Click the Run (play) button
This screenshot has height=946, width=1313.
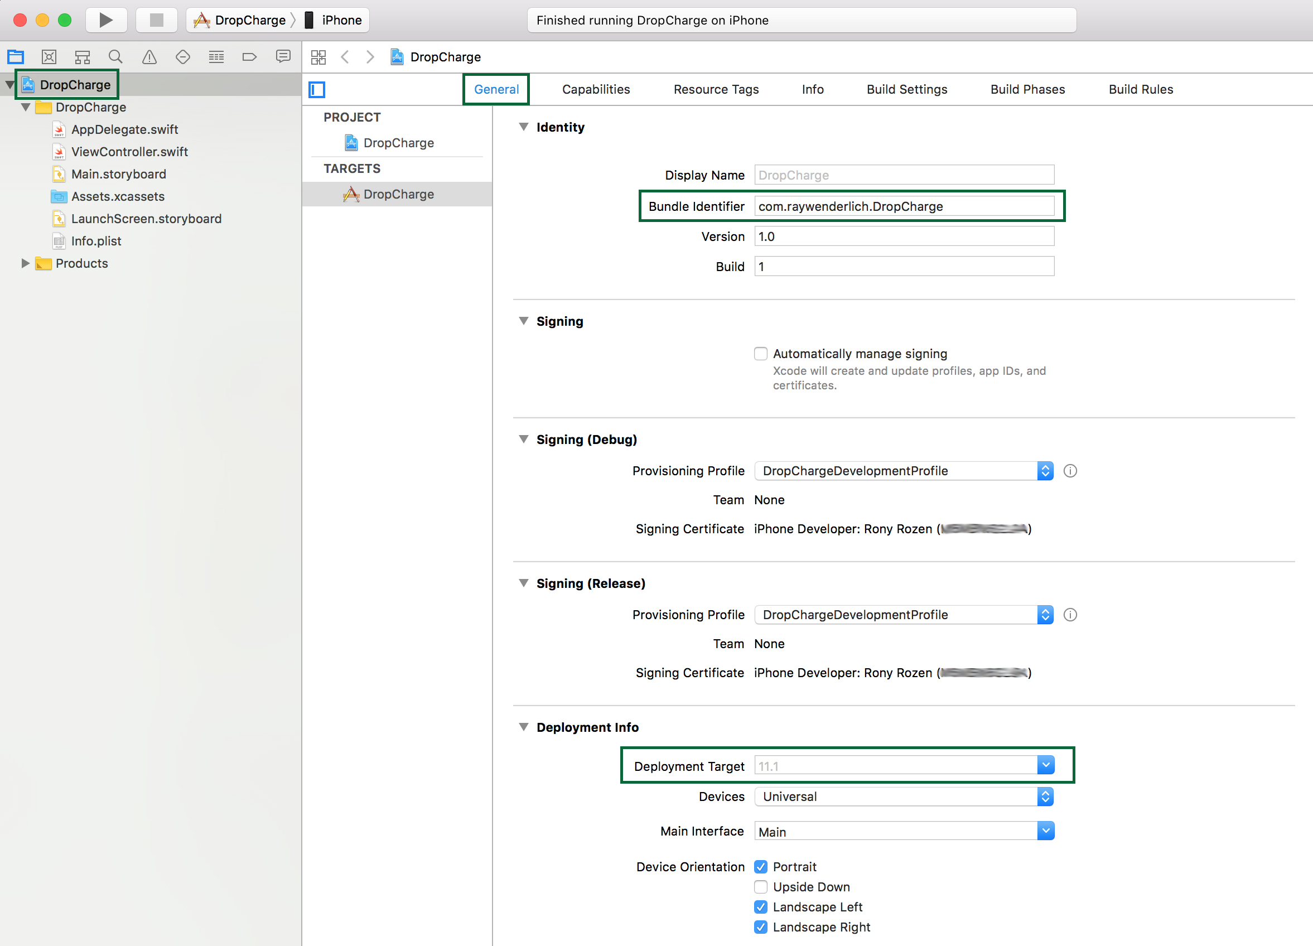(x=106, y=20)
